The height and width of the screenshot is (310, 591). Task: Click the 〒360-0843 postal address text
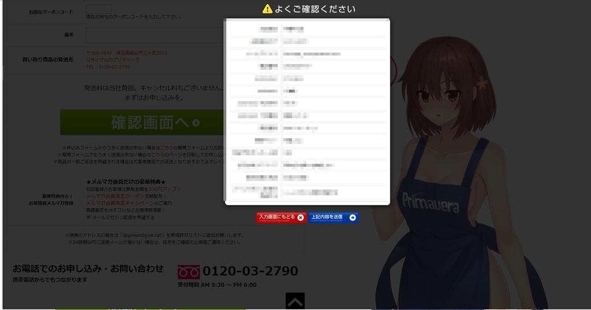pos(126,53)
